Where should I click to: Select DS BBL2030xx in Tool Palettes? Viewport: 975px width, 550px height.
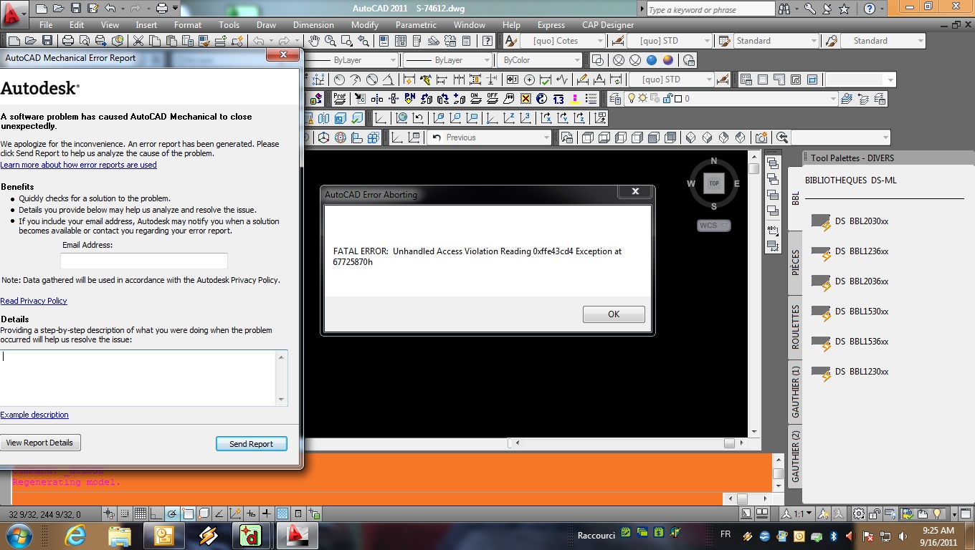point(850,221)
